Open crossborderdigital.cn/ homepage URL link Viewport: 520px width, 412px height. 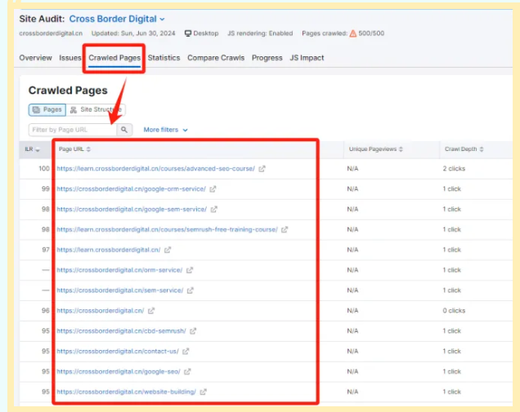click(x=100, y=311)
